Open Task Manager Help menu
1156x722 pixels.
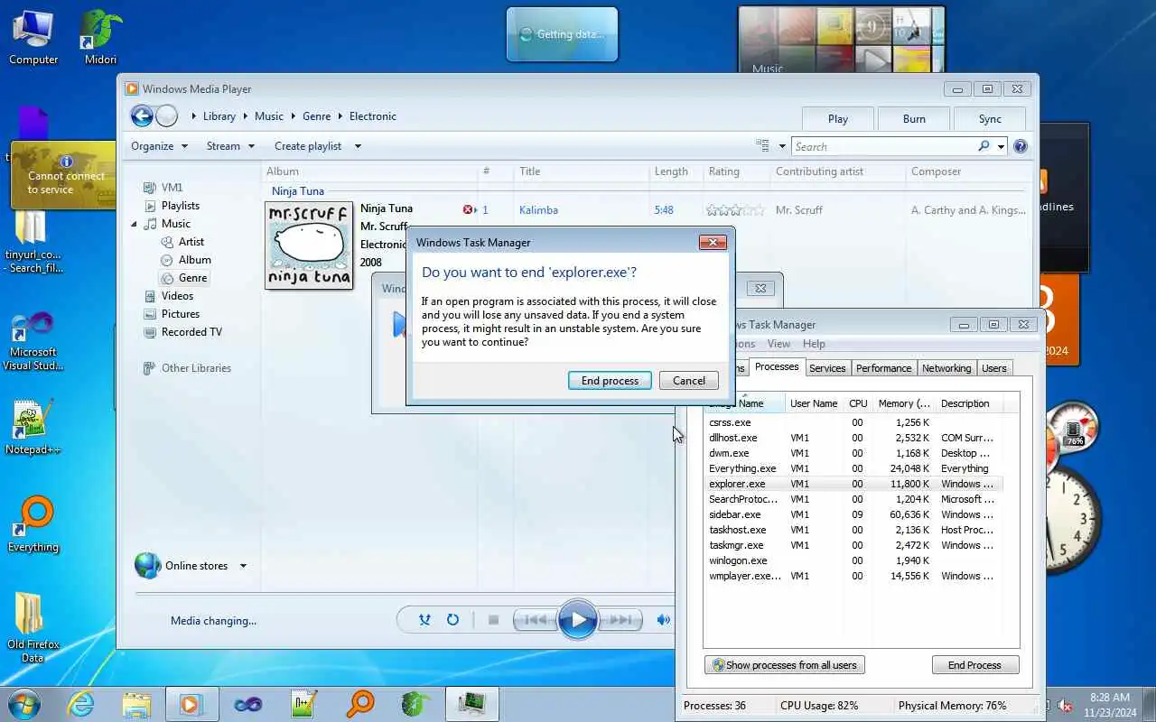(x=814, y=344)
